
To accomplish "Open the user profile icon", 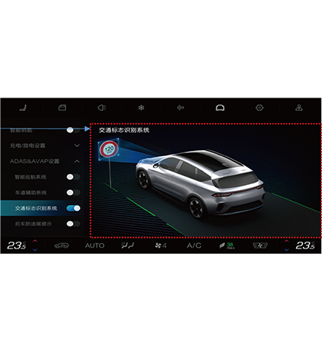I will point(299,108).
